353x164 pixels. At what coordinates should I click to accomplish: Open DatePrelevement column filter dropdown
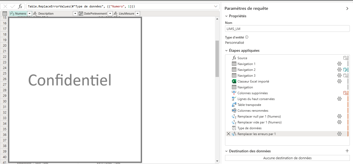tap(110, 14)
